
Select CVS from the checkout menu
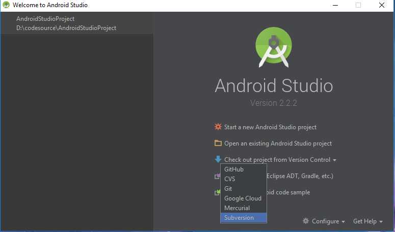click(x=243, y=179)
